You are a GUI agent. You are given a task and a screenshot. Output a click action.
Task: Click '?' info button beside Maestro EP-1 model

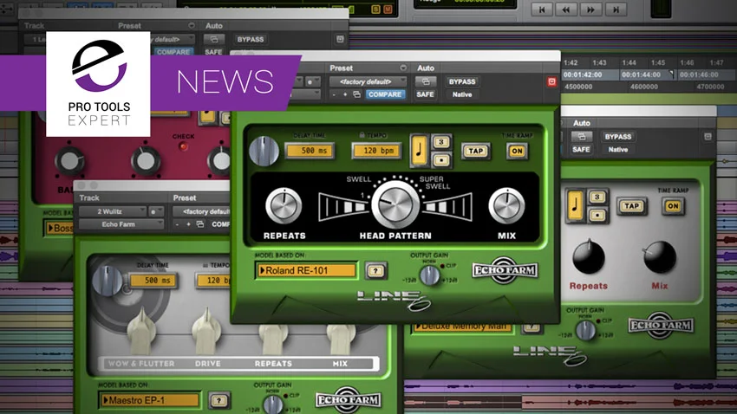coord(218,400)
